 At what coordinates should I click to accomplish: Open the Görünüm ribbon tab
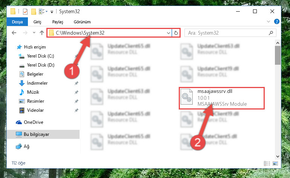coord(82,22)
